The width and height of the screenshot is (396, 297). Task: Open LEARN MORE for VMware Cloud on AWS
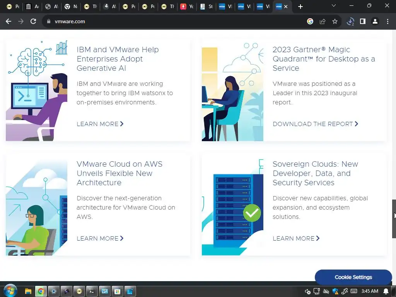tap(100, 238)
